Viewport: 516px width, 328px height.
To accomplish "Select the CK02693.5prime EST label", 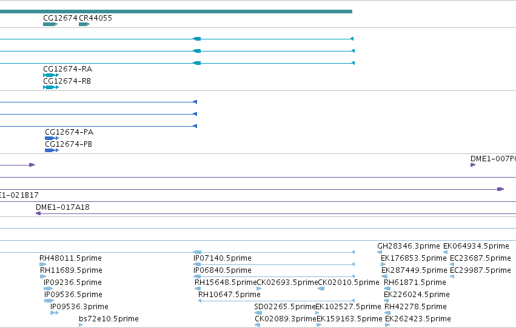I will (x=287, y=283).
